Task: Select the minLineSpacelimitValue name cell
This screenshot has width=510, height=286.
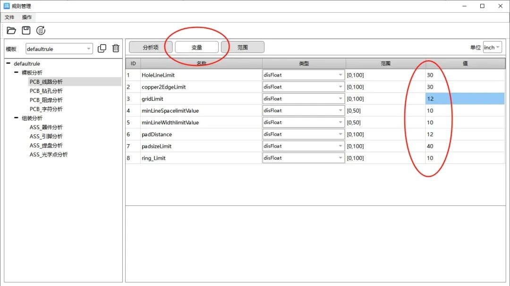Action: coord(201,110)
